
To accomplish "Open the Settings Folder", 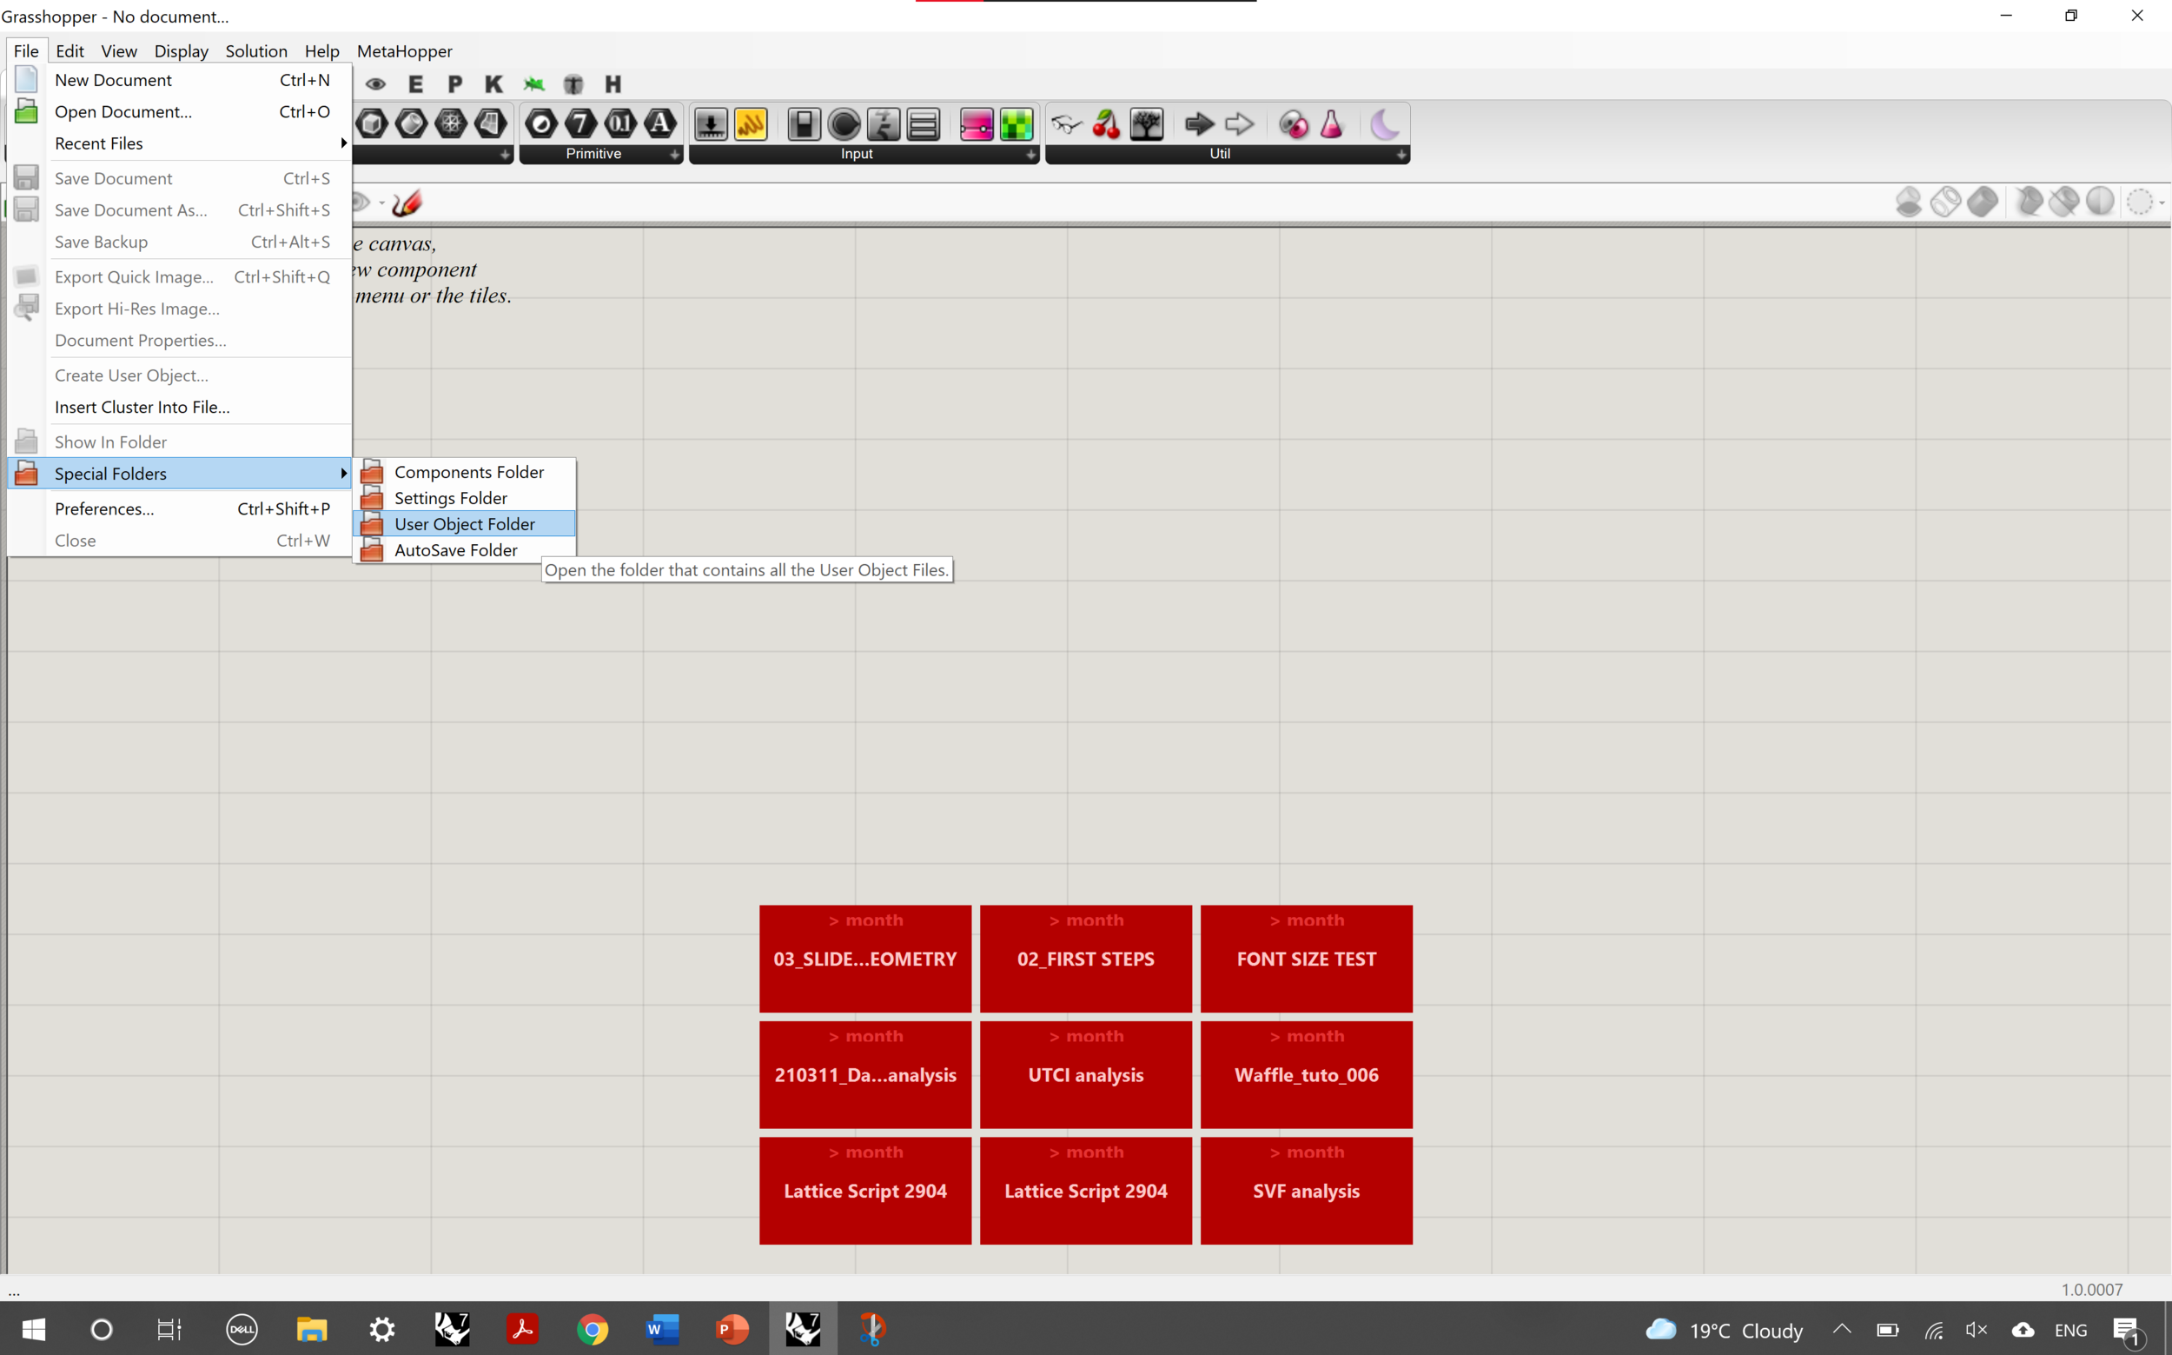I will (x=465, y=498).
